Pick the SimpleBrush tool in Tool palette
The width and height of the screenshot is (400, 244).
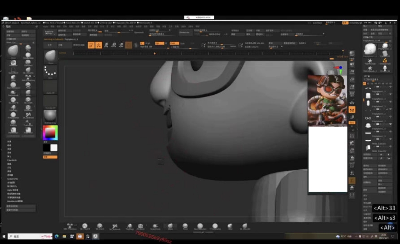click(x=385, y=61)
